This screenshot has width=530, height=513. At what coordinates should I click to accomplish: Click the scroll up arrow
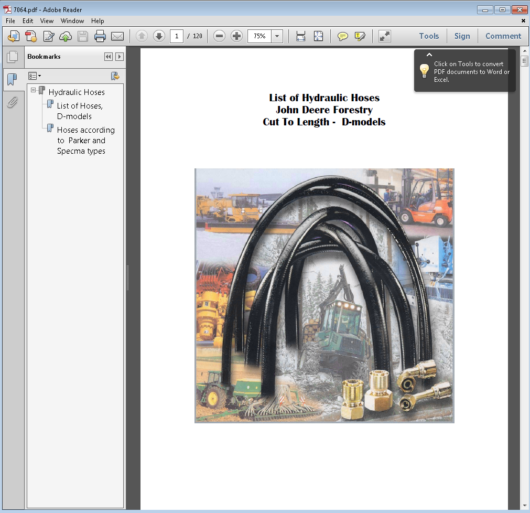[x=525, y=51]
